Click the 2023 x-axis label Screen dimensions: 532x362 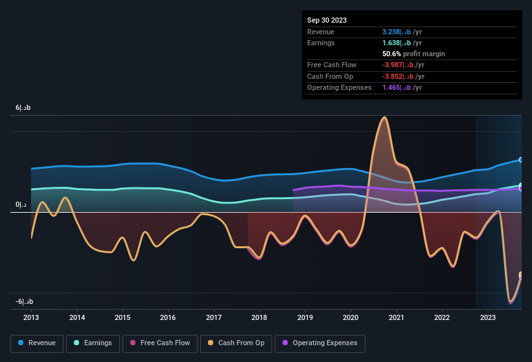pyautogui.click(x=487, y=317)
